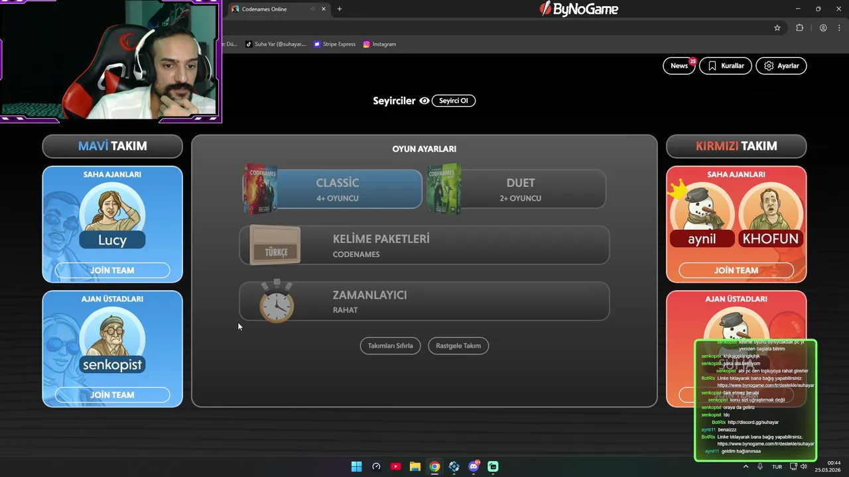Screen dimensions: 849x477
Task: Open File Explorer from the taskbar
Action: (415, 466)
